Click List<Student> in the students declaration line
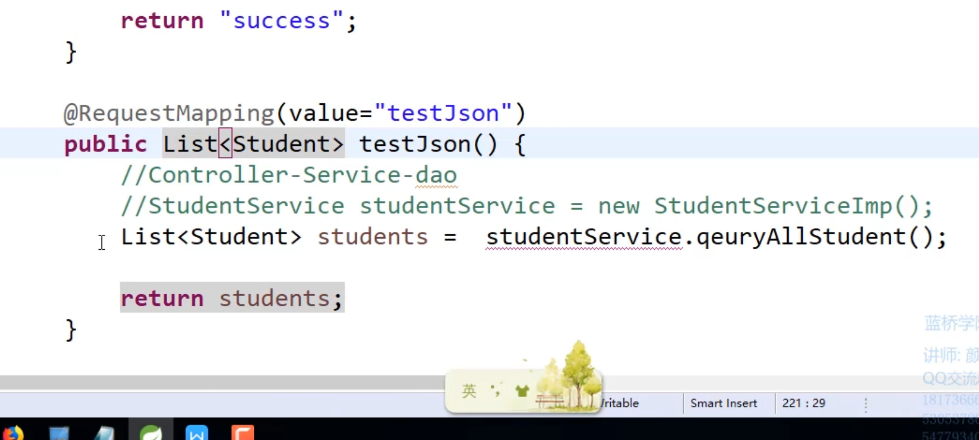This screenshot has height=440, width=979. (211, 237)
